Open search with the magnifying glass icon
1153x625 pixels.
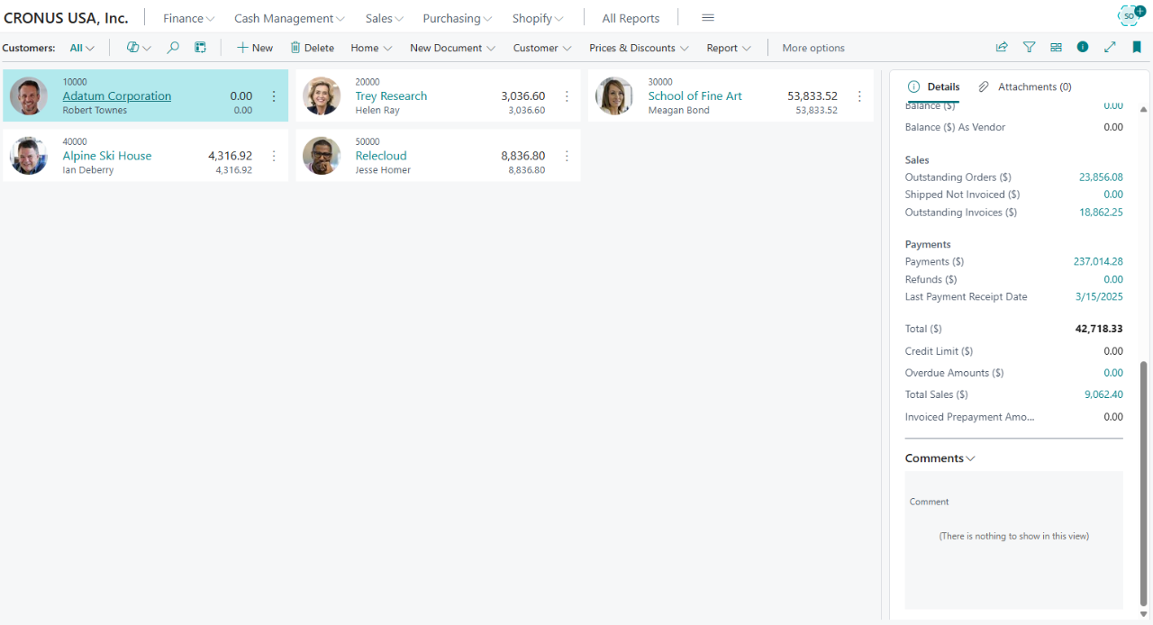coord(172,47)
